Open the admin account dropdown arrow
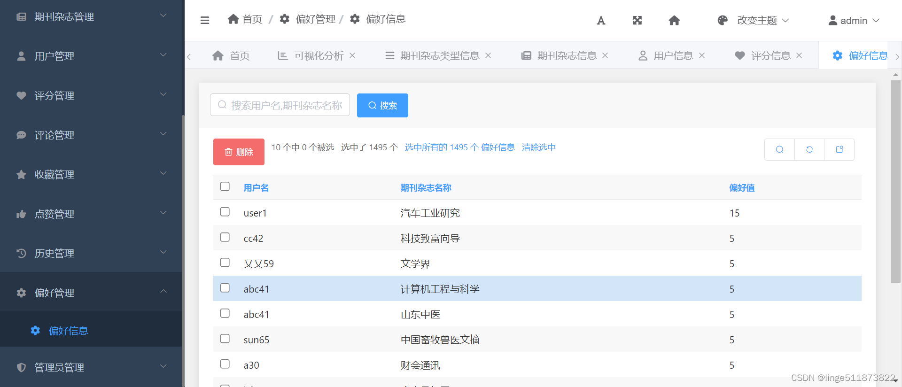Viewport: 902px width, 387px height. [x=876, y=21]
